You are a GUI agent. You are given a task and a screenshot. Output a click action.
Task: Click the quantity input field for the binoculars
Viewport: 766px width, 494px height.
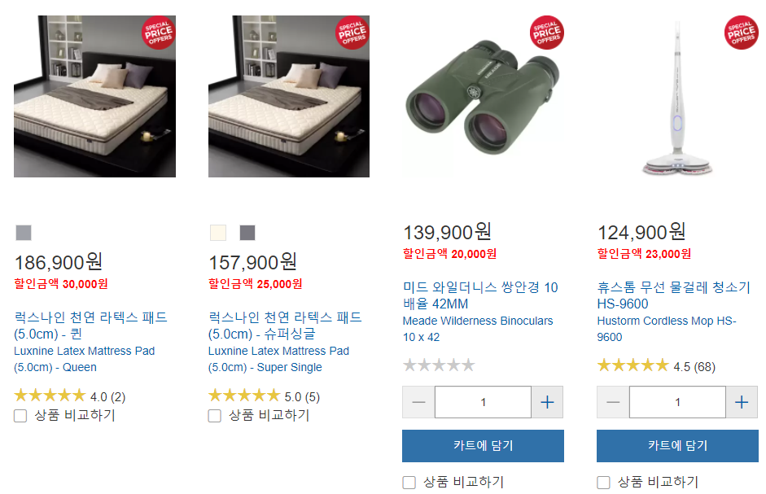pos(483,401)
